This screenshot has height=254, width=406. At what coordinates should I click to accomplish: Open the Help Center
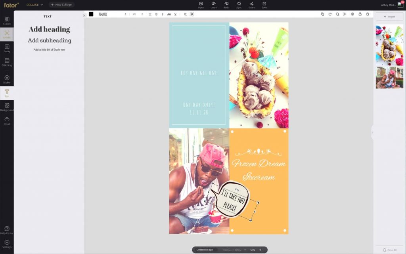[x=7, y=230]
